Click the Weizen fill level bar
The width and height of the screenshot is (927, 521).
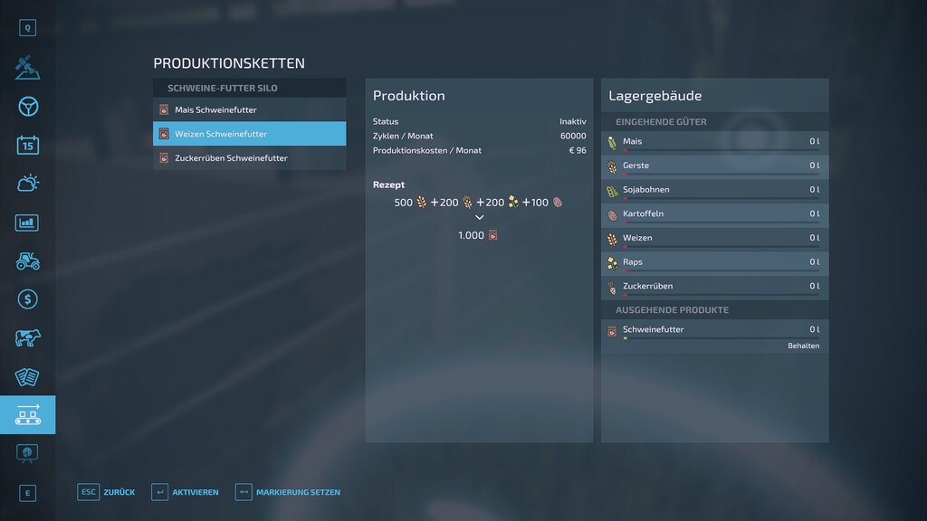[722, 247]
